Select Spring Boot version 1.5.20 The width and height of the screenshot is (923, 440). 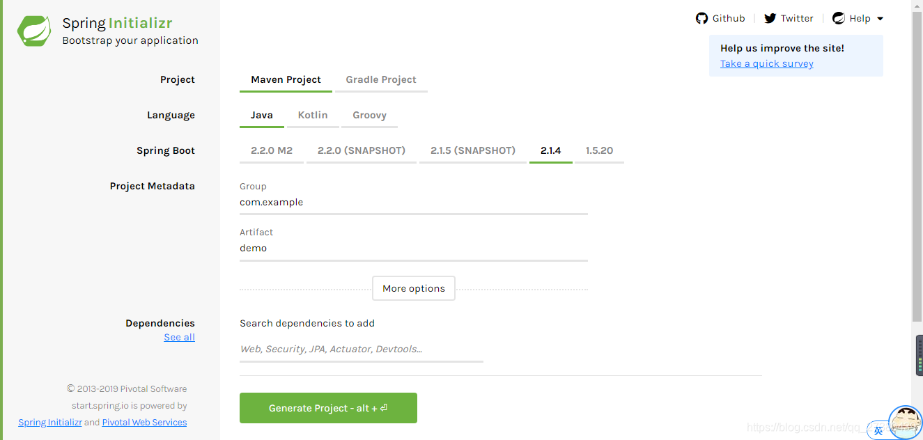point(599,150)
